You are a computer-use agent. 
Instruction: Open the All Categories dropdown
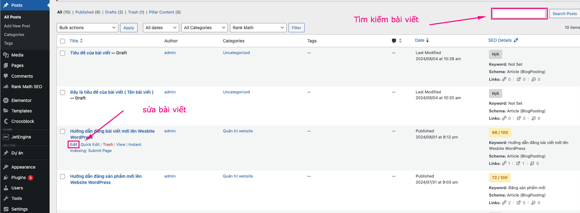(x=204, y=28)
